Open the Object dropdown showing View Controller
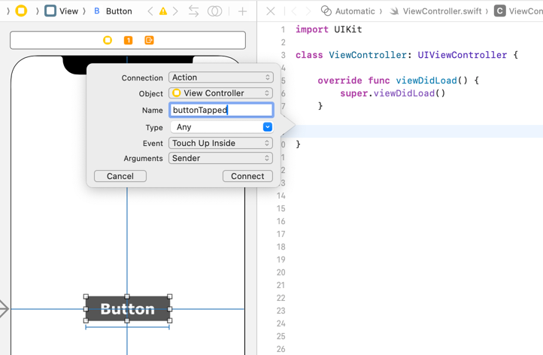Image resolution: width=543 pixels, height=355 pixels. [x=221, y=93]
